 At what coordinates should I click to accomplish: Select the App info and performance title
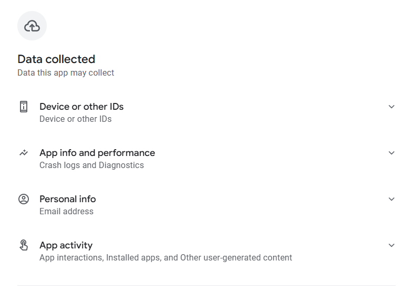pyautogui.click(x=97, y=153)
